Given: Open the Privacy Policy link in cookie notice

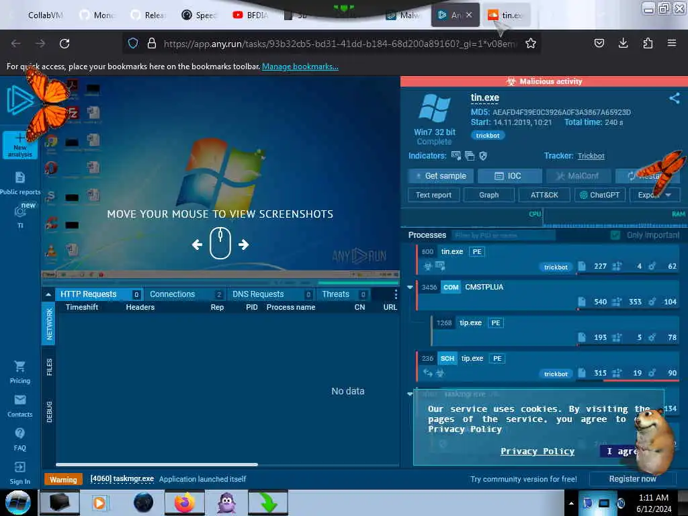Looking at the screenshot, I should tap(537, 451).
